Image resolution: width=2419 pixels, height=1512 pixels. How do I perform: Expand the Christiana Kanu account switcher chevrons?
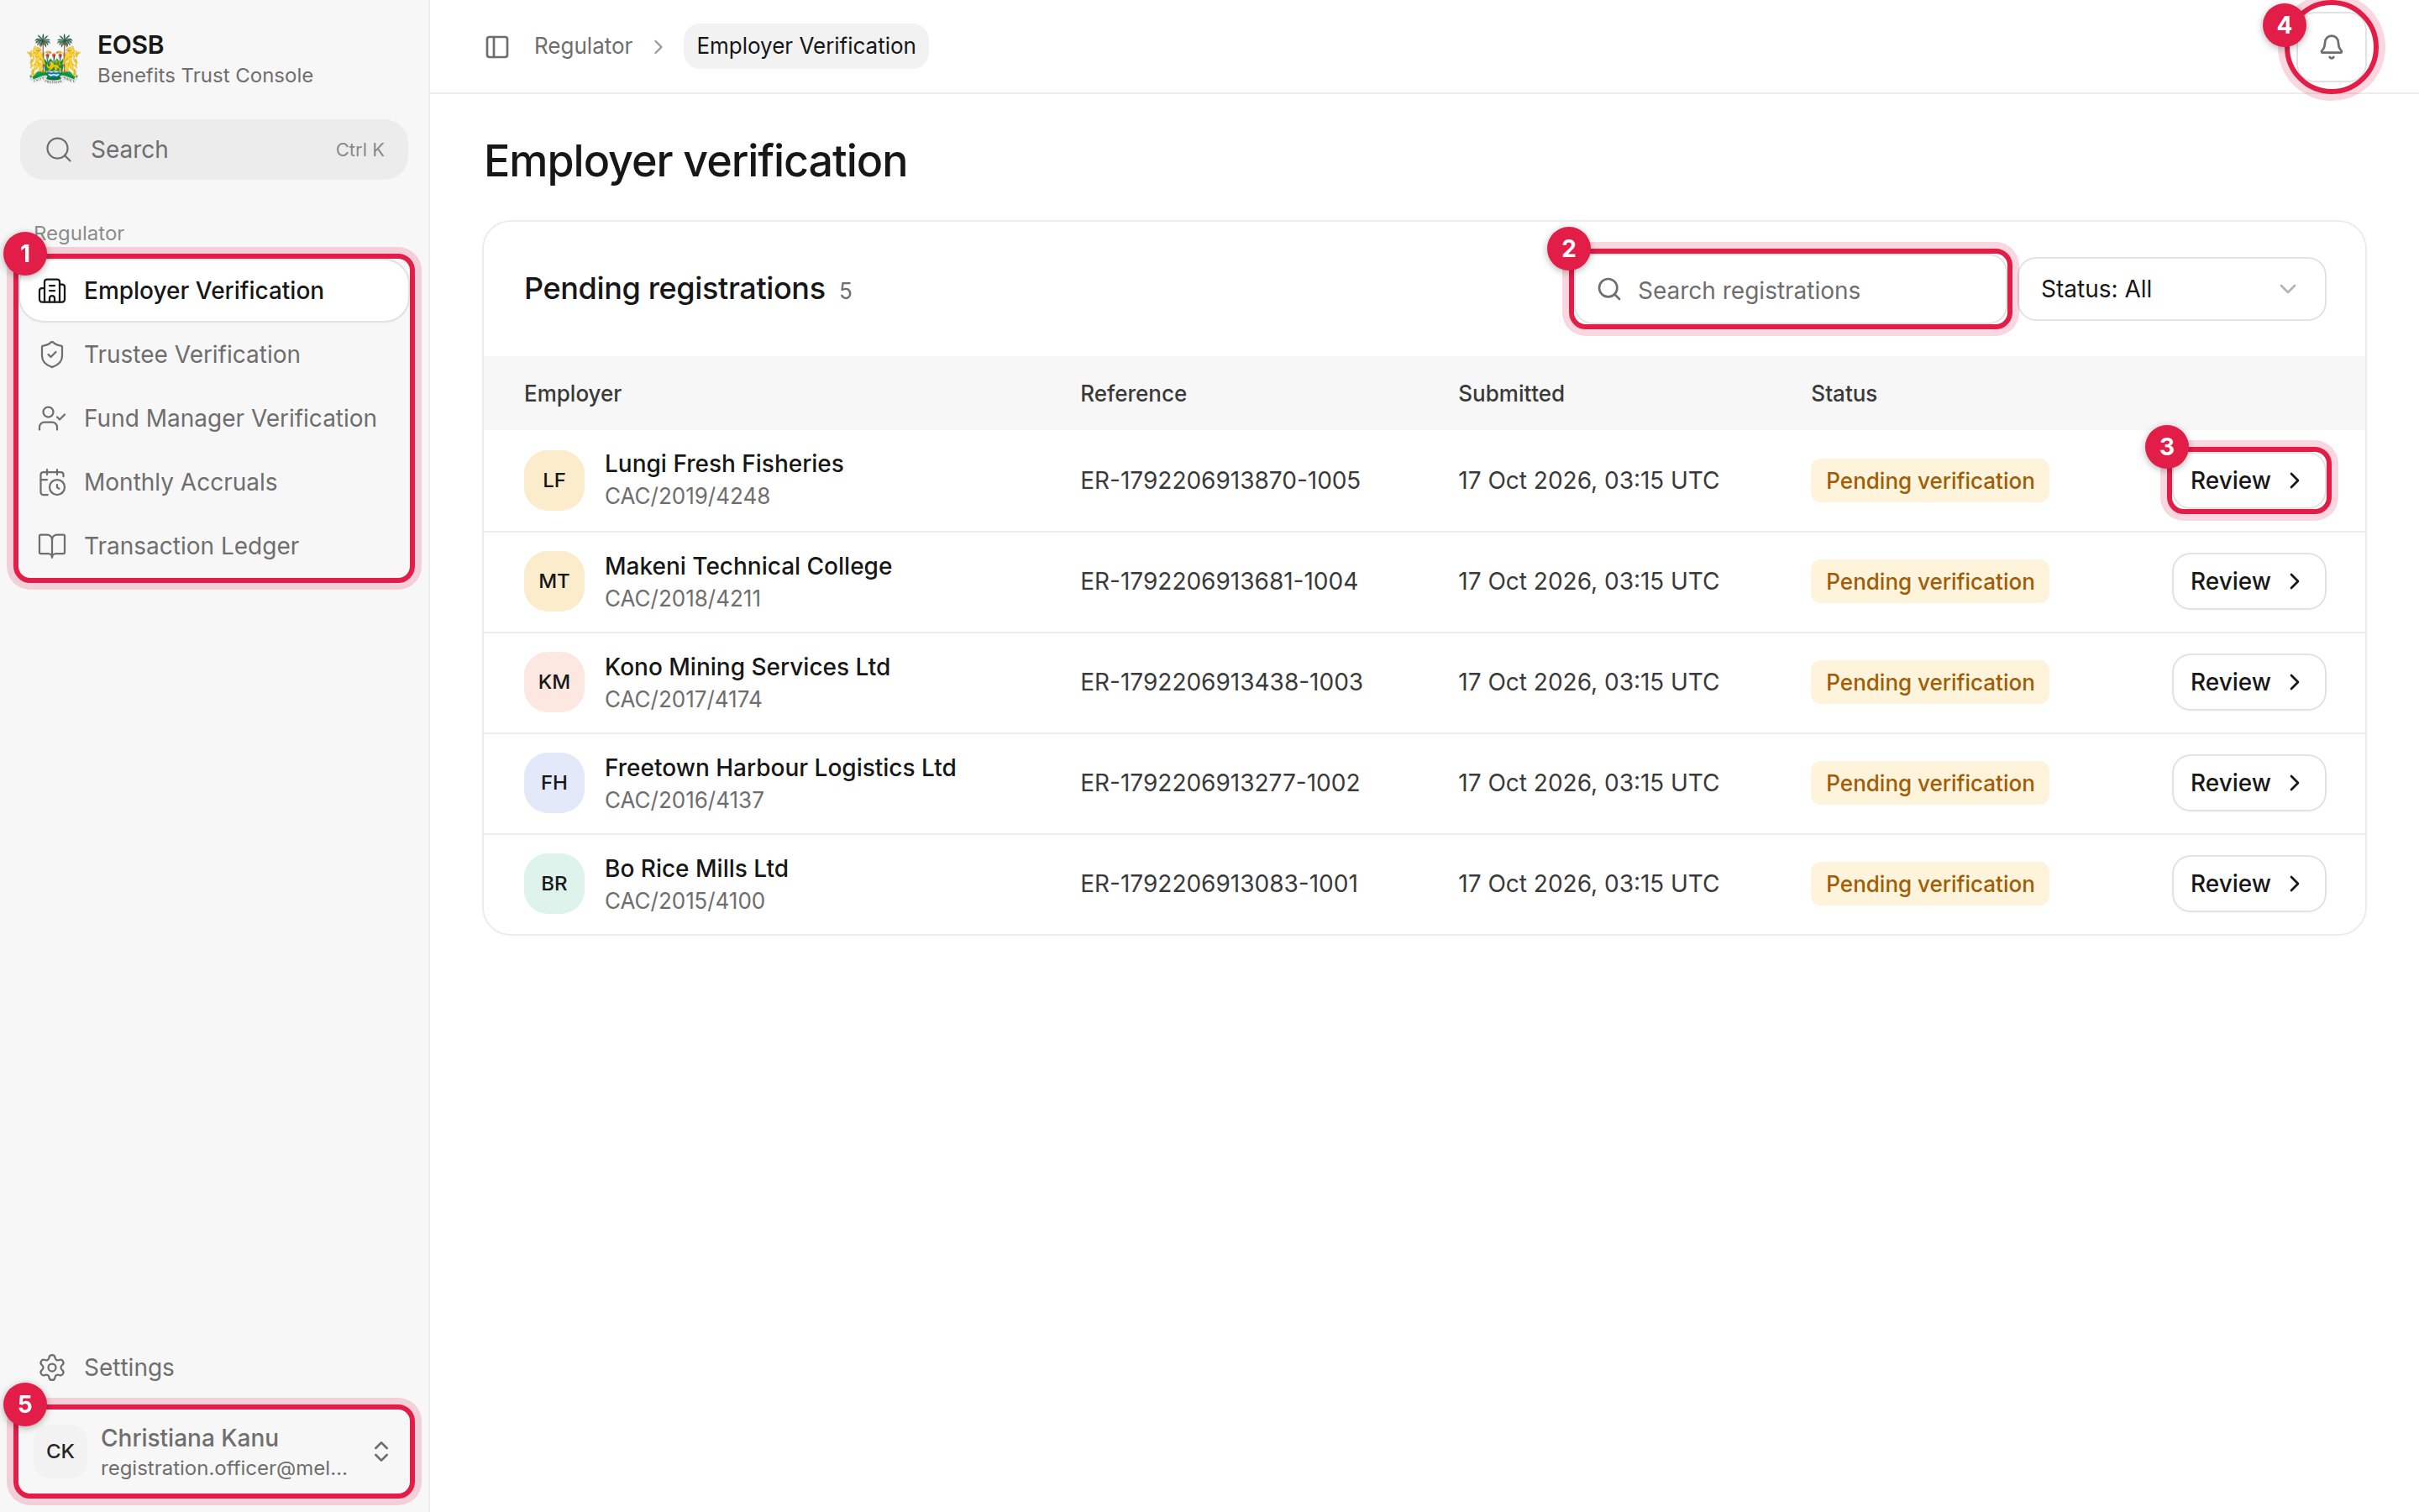[x=380, y=1452]
